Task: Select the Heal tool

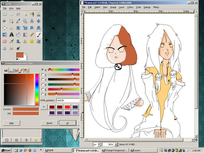Action: (x=32, y=41)
